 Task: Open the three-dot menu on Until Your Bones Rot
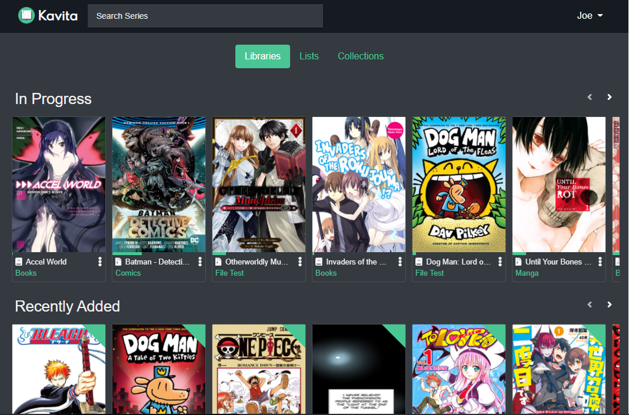pyautogui.click(x=600, y=261)
